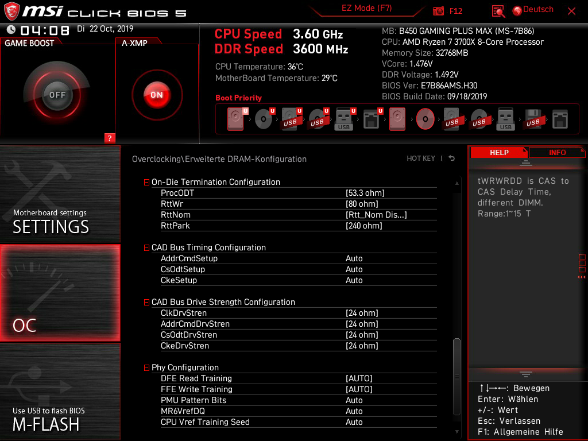Click the screenshot camera icon next to F12
Screen dimensions: 588x441
[x=438, y=11]
